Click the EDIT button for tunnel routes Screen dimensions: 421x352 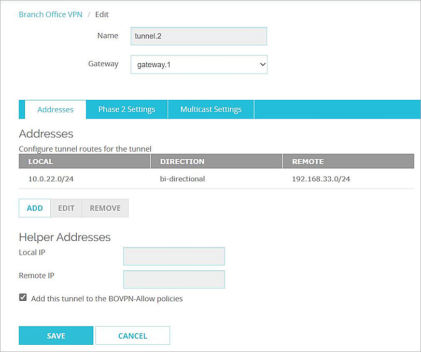coord(66,208)
